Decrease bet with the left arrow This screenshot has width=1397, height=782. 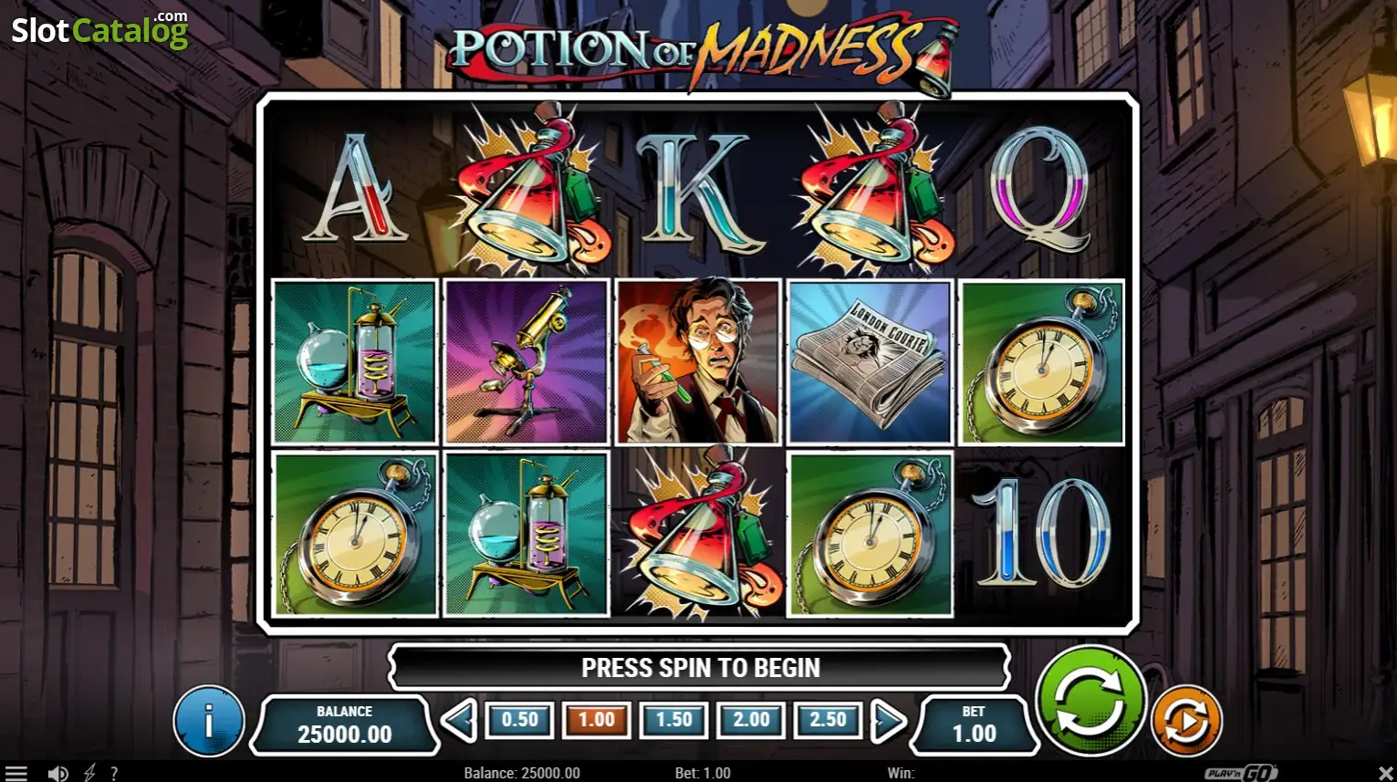tap(458, 721)
